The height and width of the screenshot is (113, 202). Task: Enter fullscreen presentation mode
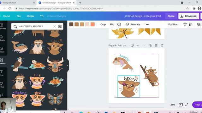[187, 105]
